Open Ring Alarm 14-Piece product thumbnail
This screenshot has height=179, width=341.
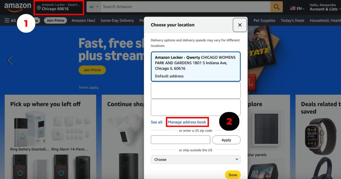pos(71,128)
